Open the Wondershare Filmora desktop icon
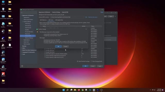The image size is (165, 92). [x=3, y=68]
